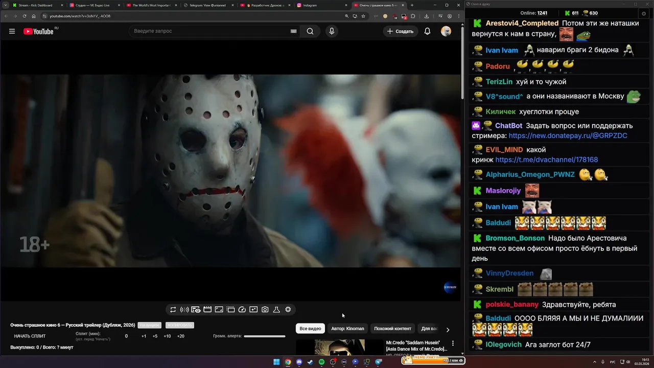Adjust the Громк. алерта volume slider
The width and height of the screenshot is (654, 368).
tap(265, 336)
